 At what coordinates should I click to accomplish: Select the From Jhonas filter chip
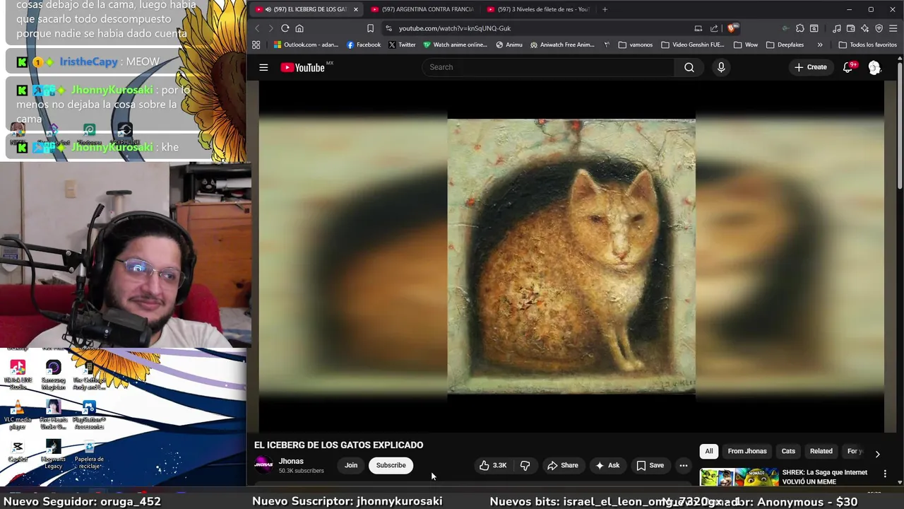point(747,451)
